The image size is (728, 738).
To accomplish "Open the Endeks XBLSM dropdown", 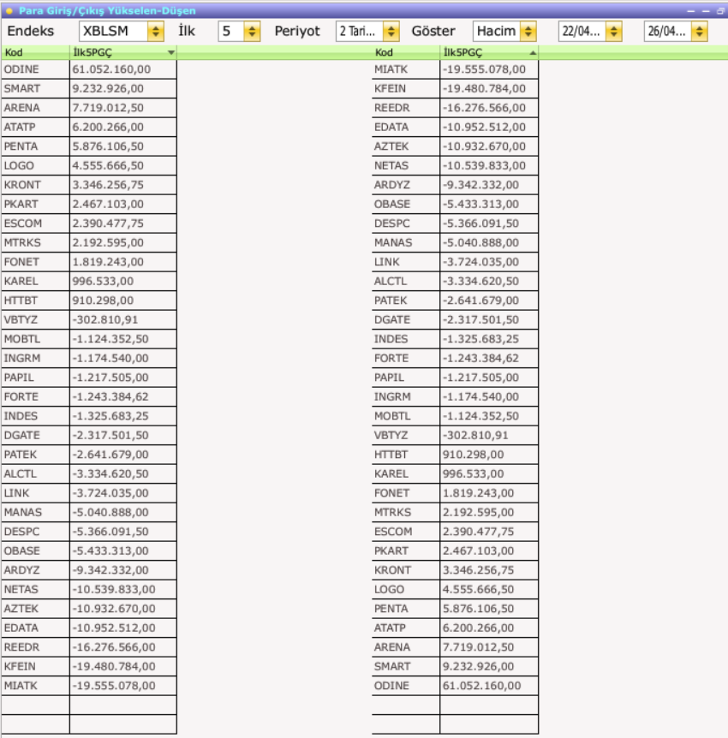I will point(121,31).
